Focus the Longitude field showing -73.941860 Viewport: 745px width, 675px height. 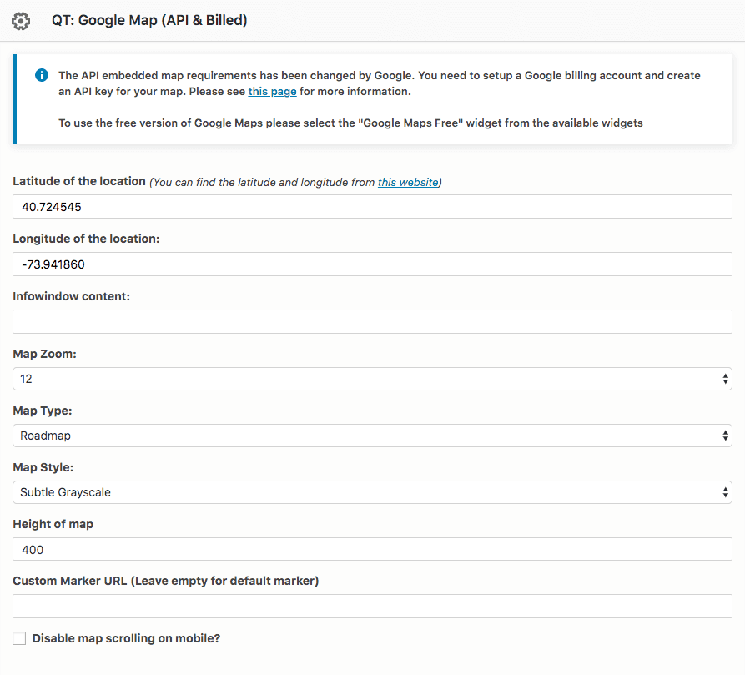(372, 264)
